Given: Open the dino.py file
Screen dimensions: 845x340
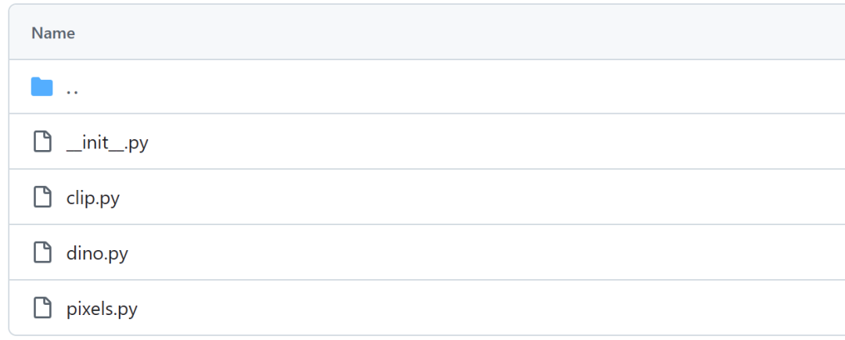Looking at the screenshot, I should pyautogui.click(x=97, y=252).
